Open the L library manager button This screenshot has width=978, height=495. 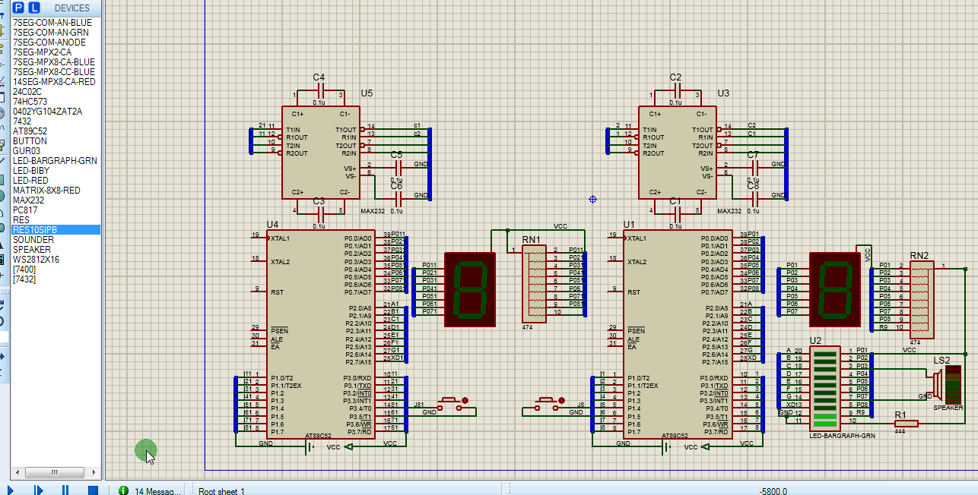33,8
